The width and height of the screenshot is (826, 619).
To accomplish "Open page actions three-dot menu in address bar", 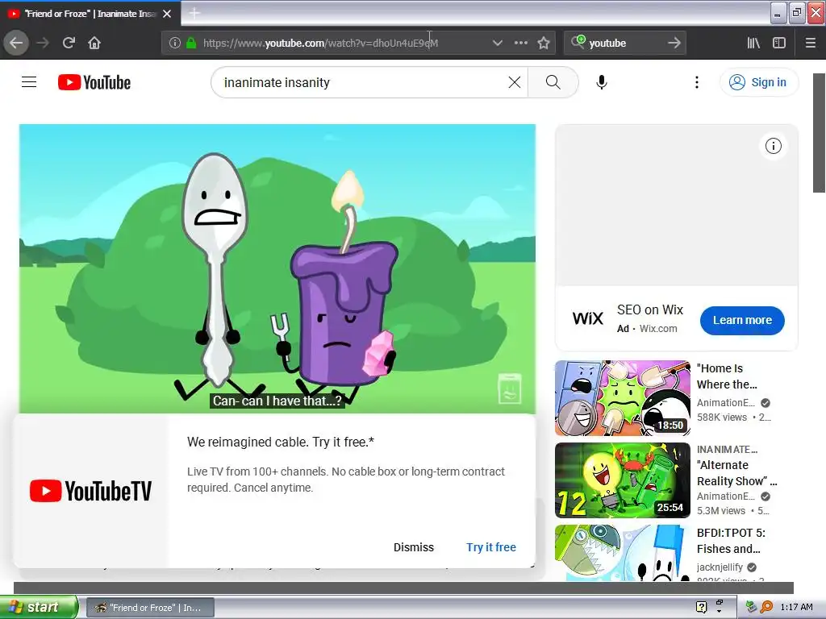I will click(520, 43).
